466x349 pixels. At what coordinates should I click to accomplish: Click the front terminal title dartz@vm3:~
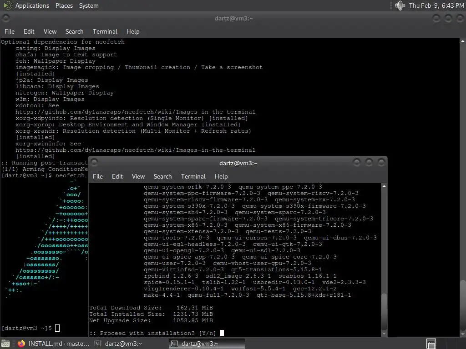238,163
